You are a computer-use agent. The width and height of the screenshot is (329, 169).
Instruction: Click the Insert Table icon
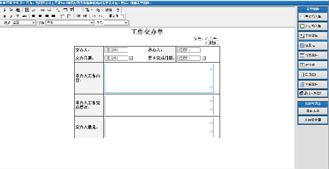point(65,10)
